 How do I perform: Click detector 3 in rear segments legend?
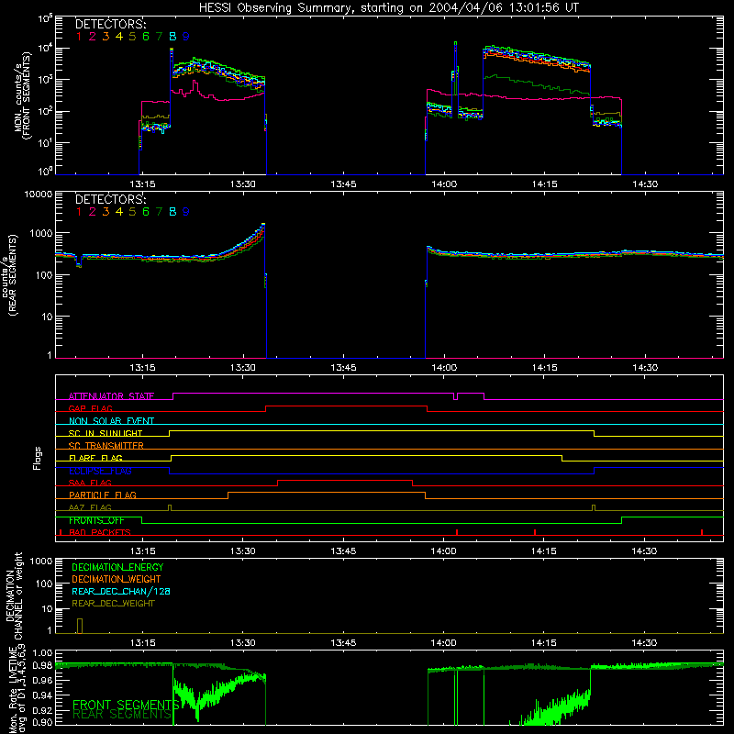pos(106,212)
